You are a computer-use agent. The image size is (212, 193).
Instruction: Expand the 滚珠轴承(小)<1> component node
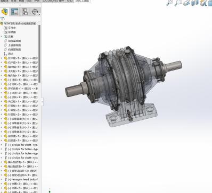[x=2, y=127]
